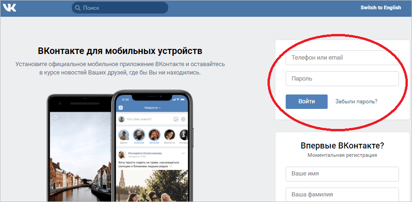Click the VK logo in header

point(10,8)
